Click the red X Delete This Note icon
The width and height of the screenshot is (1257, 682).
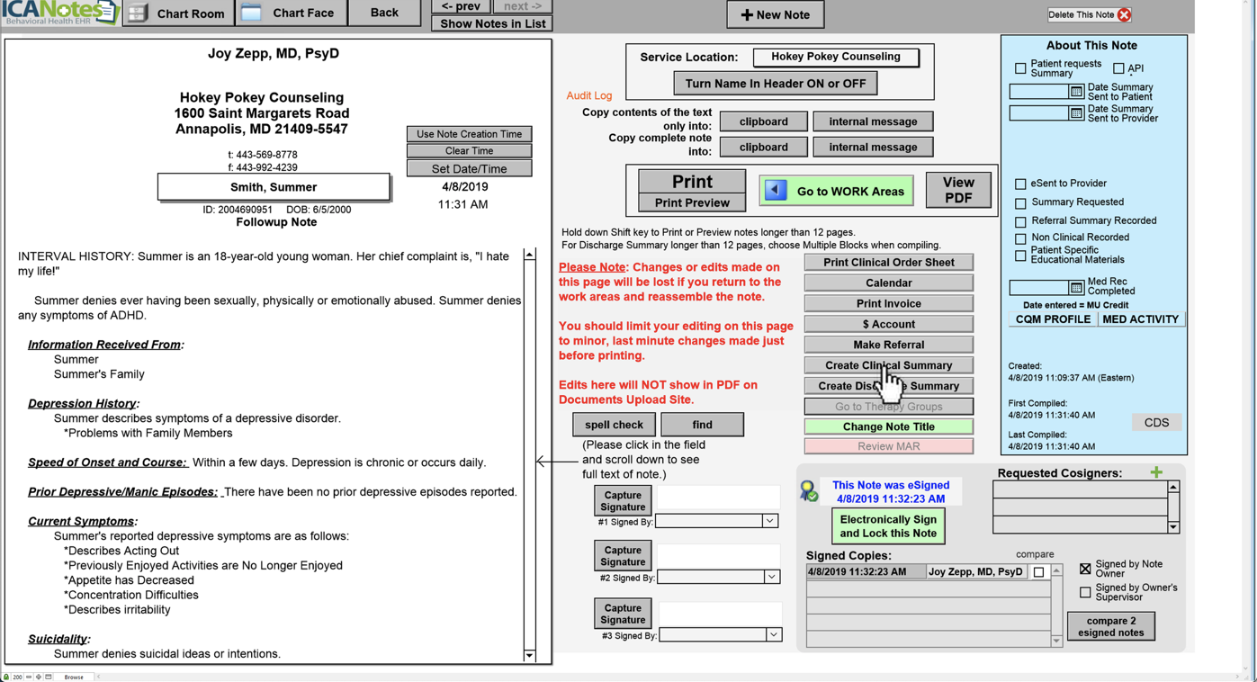point(1124,14)
